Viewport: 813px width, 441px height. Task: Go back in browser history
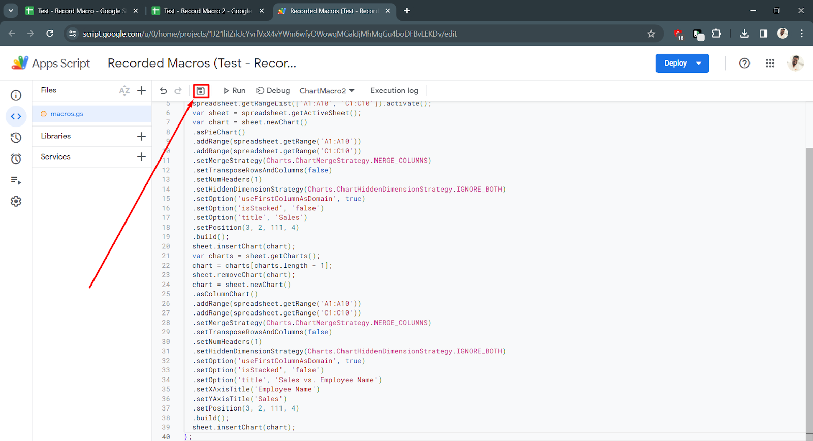(12, 34)
